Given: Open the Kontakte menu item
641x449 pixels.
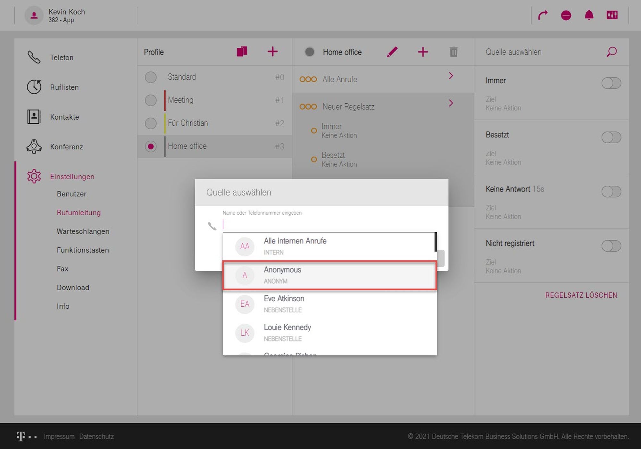Looking at the screenshot, I should click(x=64, y=117).
